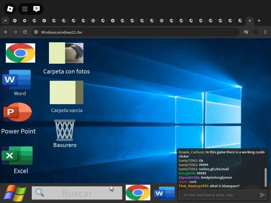Send chat message with arrow button
This screenshot has height=203, width=271.
pos(262,195)
